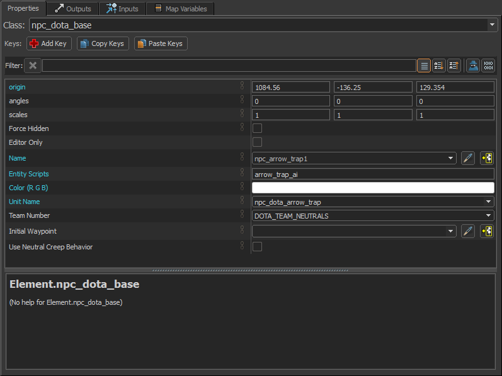Click link icon beside Name row
Viewport: 502px width, 376px height.
(242, 156)
